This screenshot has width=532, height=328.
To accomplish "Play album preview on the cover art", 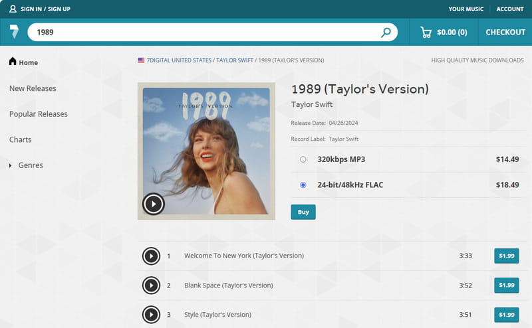I will coord(154,204).
